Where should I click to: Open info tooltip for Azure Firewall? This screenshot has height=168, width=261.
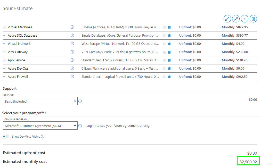coord(72,77)
